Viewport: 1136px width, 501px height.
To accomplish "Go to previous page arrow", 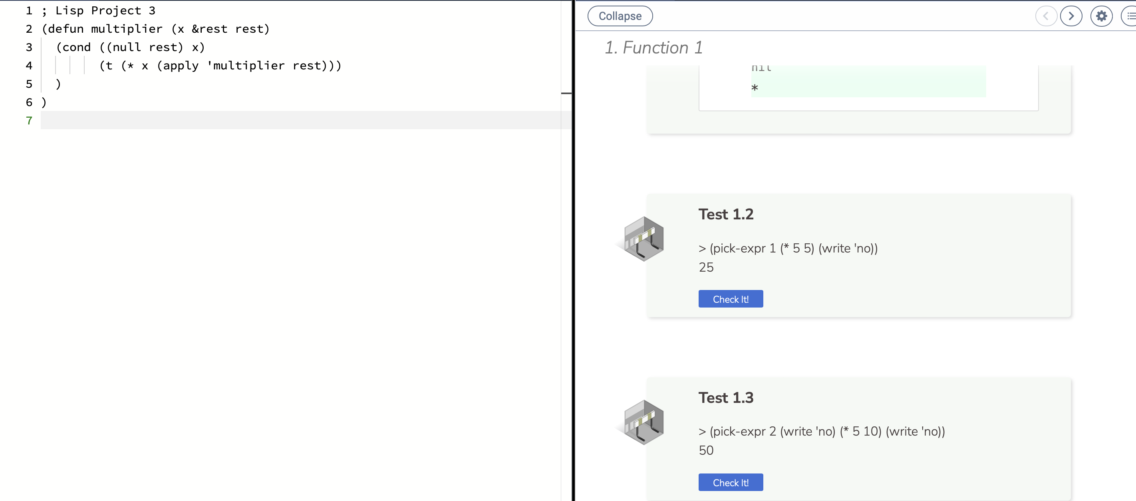I will point(1046,16).
